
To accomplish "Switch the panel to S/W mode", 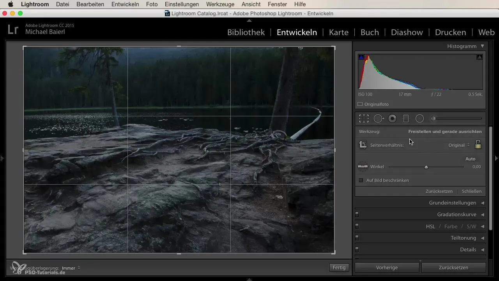I will point(471,226).
